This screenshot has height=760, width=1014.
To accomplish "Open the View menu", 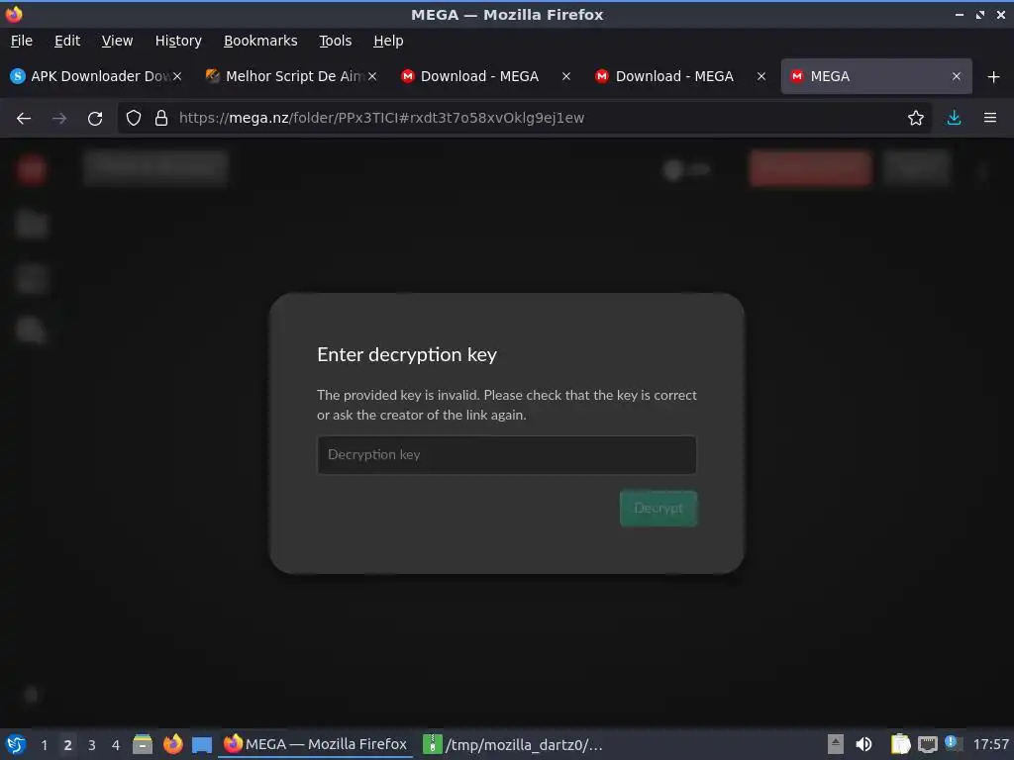I will (117, 41).
